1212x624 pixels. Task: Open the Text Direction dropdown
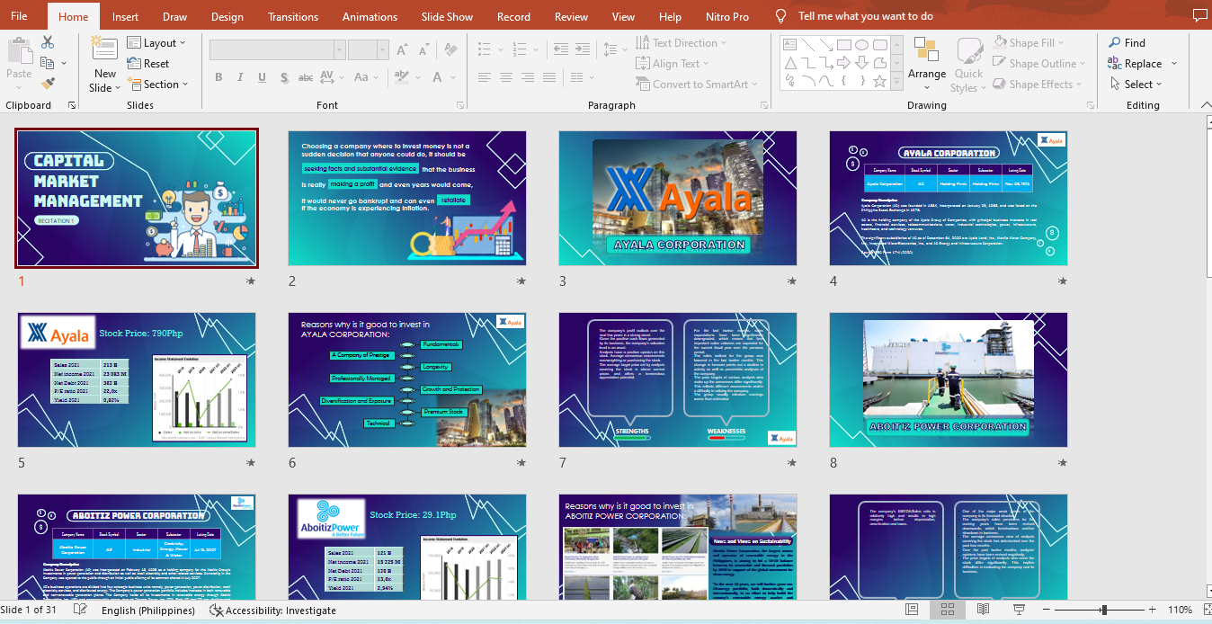(681, 43)
